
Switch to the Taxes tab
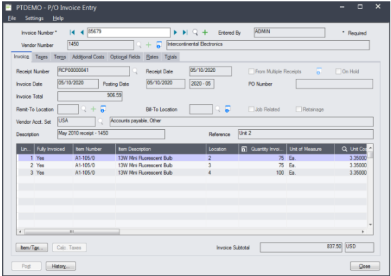(41, 56)
